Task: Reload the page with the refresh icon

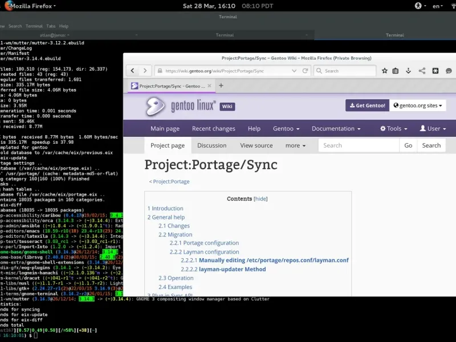Action: tap(306, 71)
